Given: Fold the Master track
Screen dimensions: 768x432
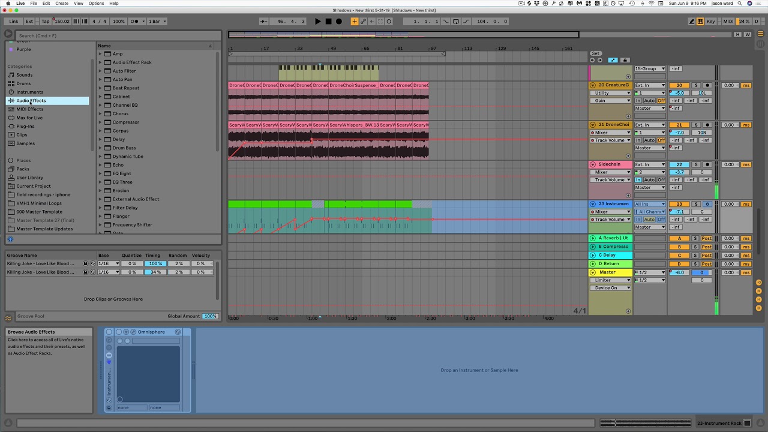Looking at the screenshot, I should [593, 272].
